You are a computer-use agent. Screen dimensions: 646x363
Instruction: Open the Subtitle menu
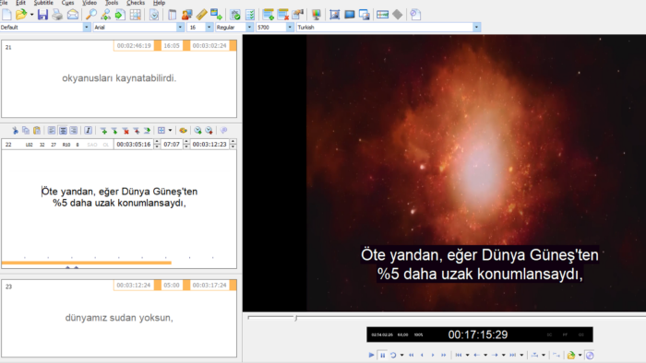tap(43, 3)
